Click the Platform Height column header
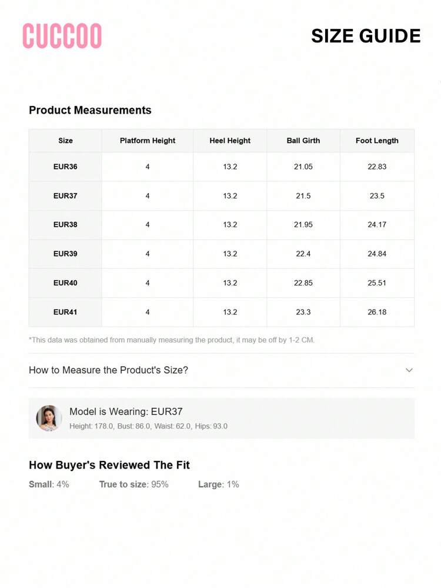Image resolution: width=441 pixels, height=588 pixels. (148, 141)
